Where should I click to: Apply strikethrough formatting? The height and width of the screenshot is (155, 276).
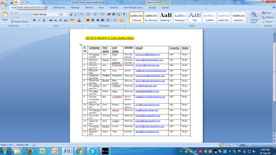(x=51, y=20)
